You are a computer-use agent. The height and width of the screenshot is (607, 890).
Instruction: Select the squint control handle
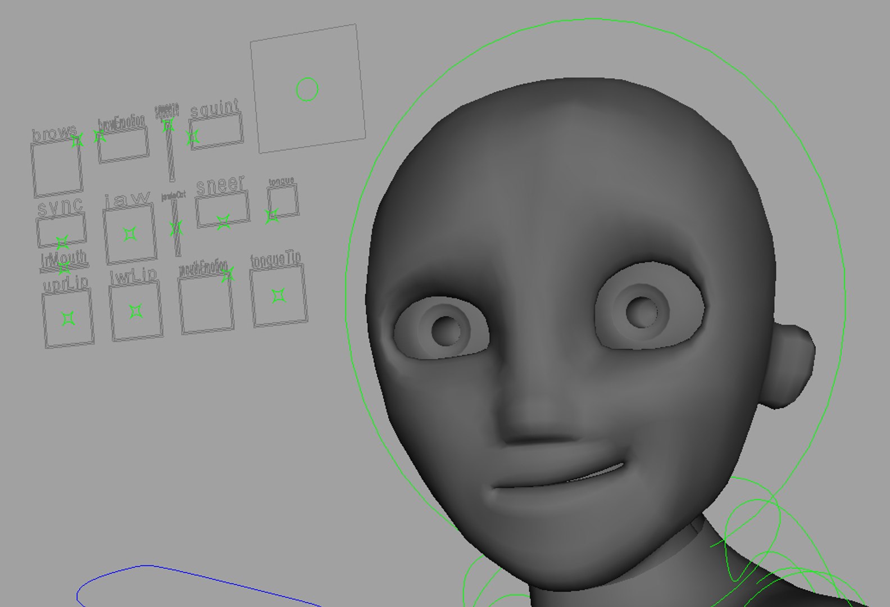[x=193, y=137]
